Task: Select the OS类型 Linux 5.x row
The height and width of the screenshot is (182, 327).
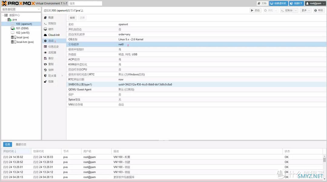Action: click(x=197, y=39)
